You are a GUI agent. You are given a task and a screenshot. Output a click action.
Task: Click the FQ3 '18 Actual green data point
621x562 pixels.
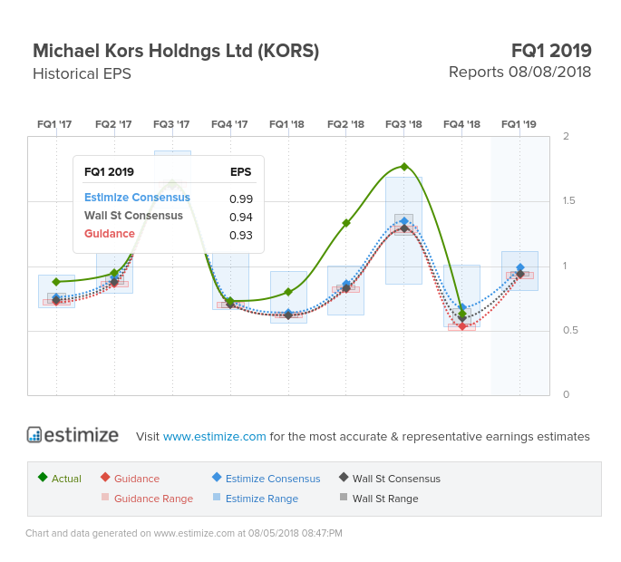tap(404, 167)
